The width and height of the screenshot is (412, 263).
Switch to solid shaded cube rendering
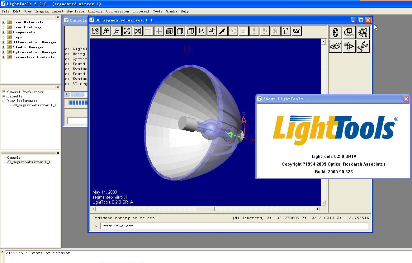pos(170,31)
